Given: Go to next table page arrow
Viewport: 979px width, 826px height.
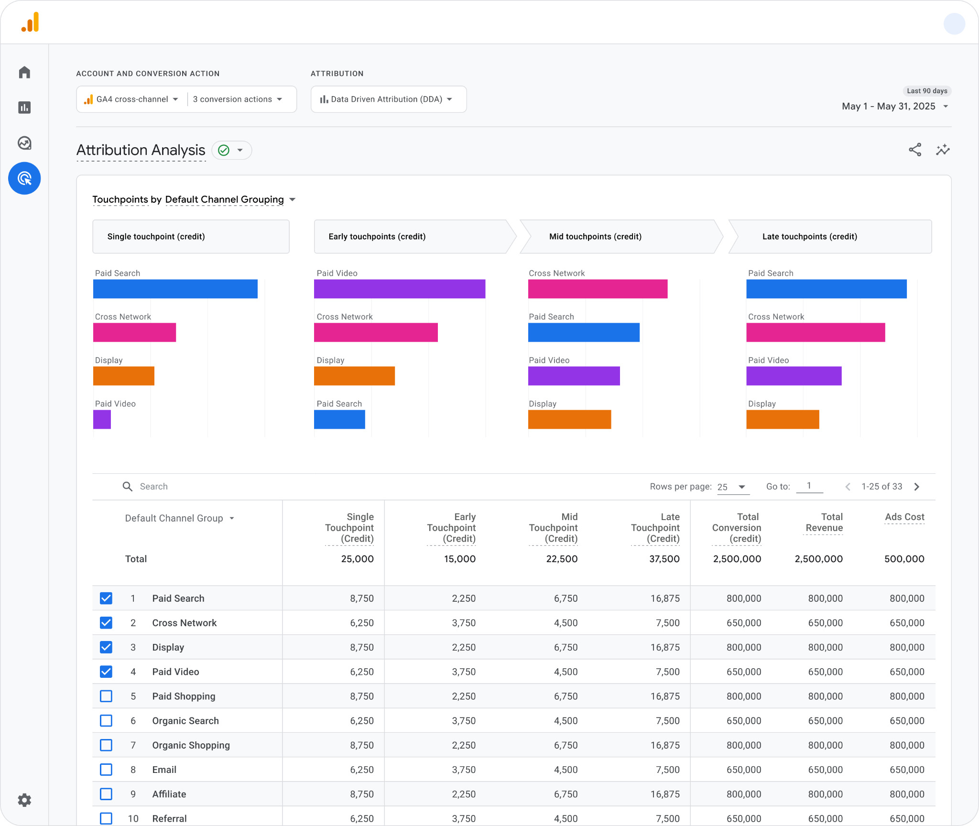Looking at the screenshot, I should pyautogui.click(x=917, y=487).
